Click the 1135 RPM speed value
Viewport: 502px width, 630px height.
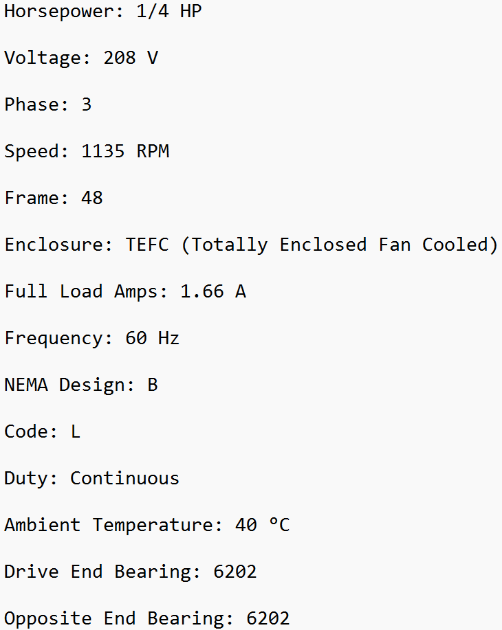[125, 151]
